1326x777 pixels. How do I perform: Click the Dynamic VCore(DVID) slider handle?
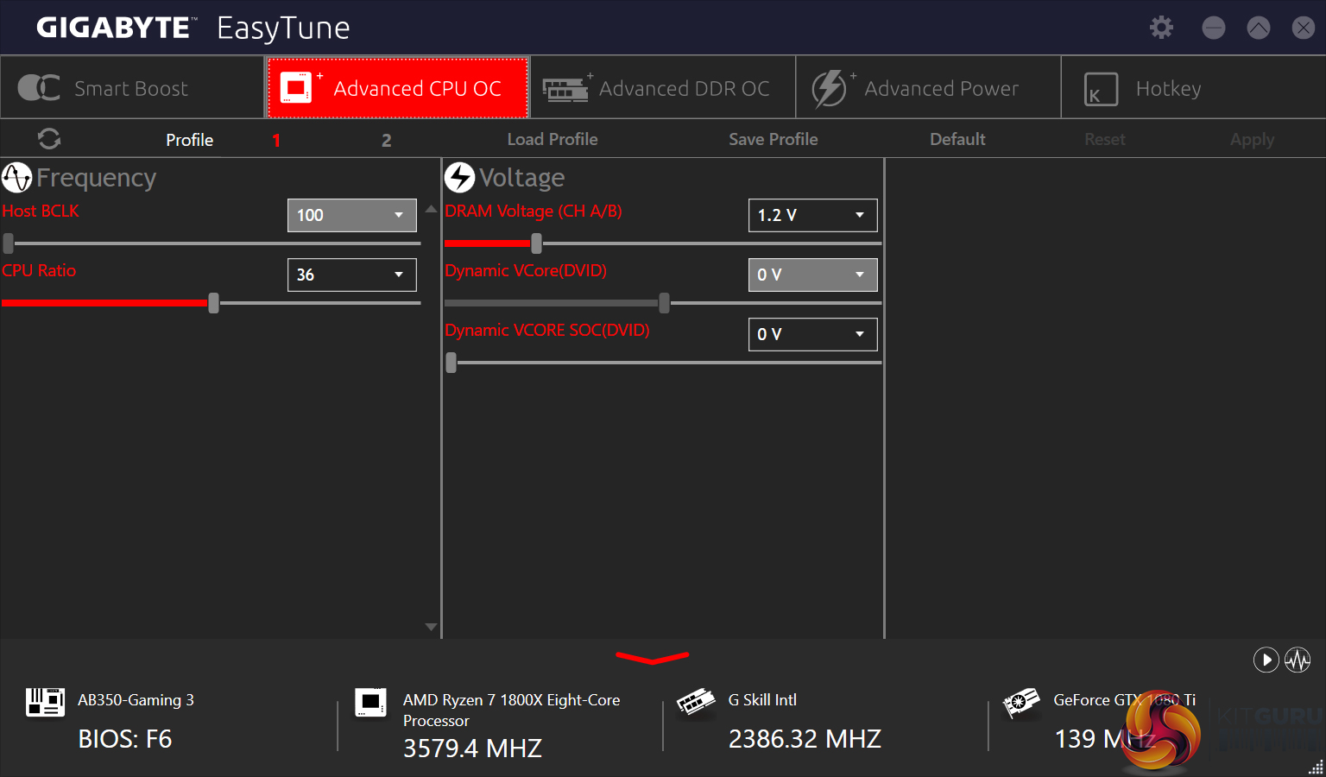pyautogui.click(x=664, y=303)
